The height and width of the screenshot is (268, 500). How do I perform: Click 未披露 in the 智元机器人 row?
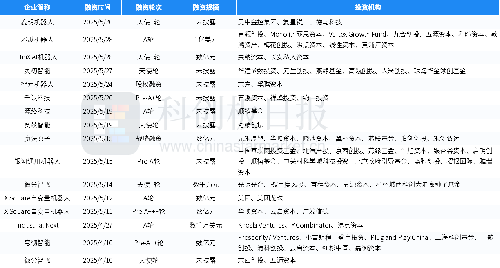pos(205,84)
